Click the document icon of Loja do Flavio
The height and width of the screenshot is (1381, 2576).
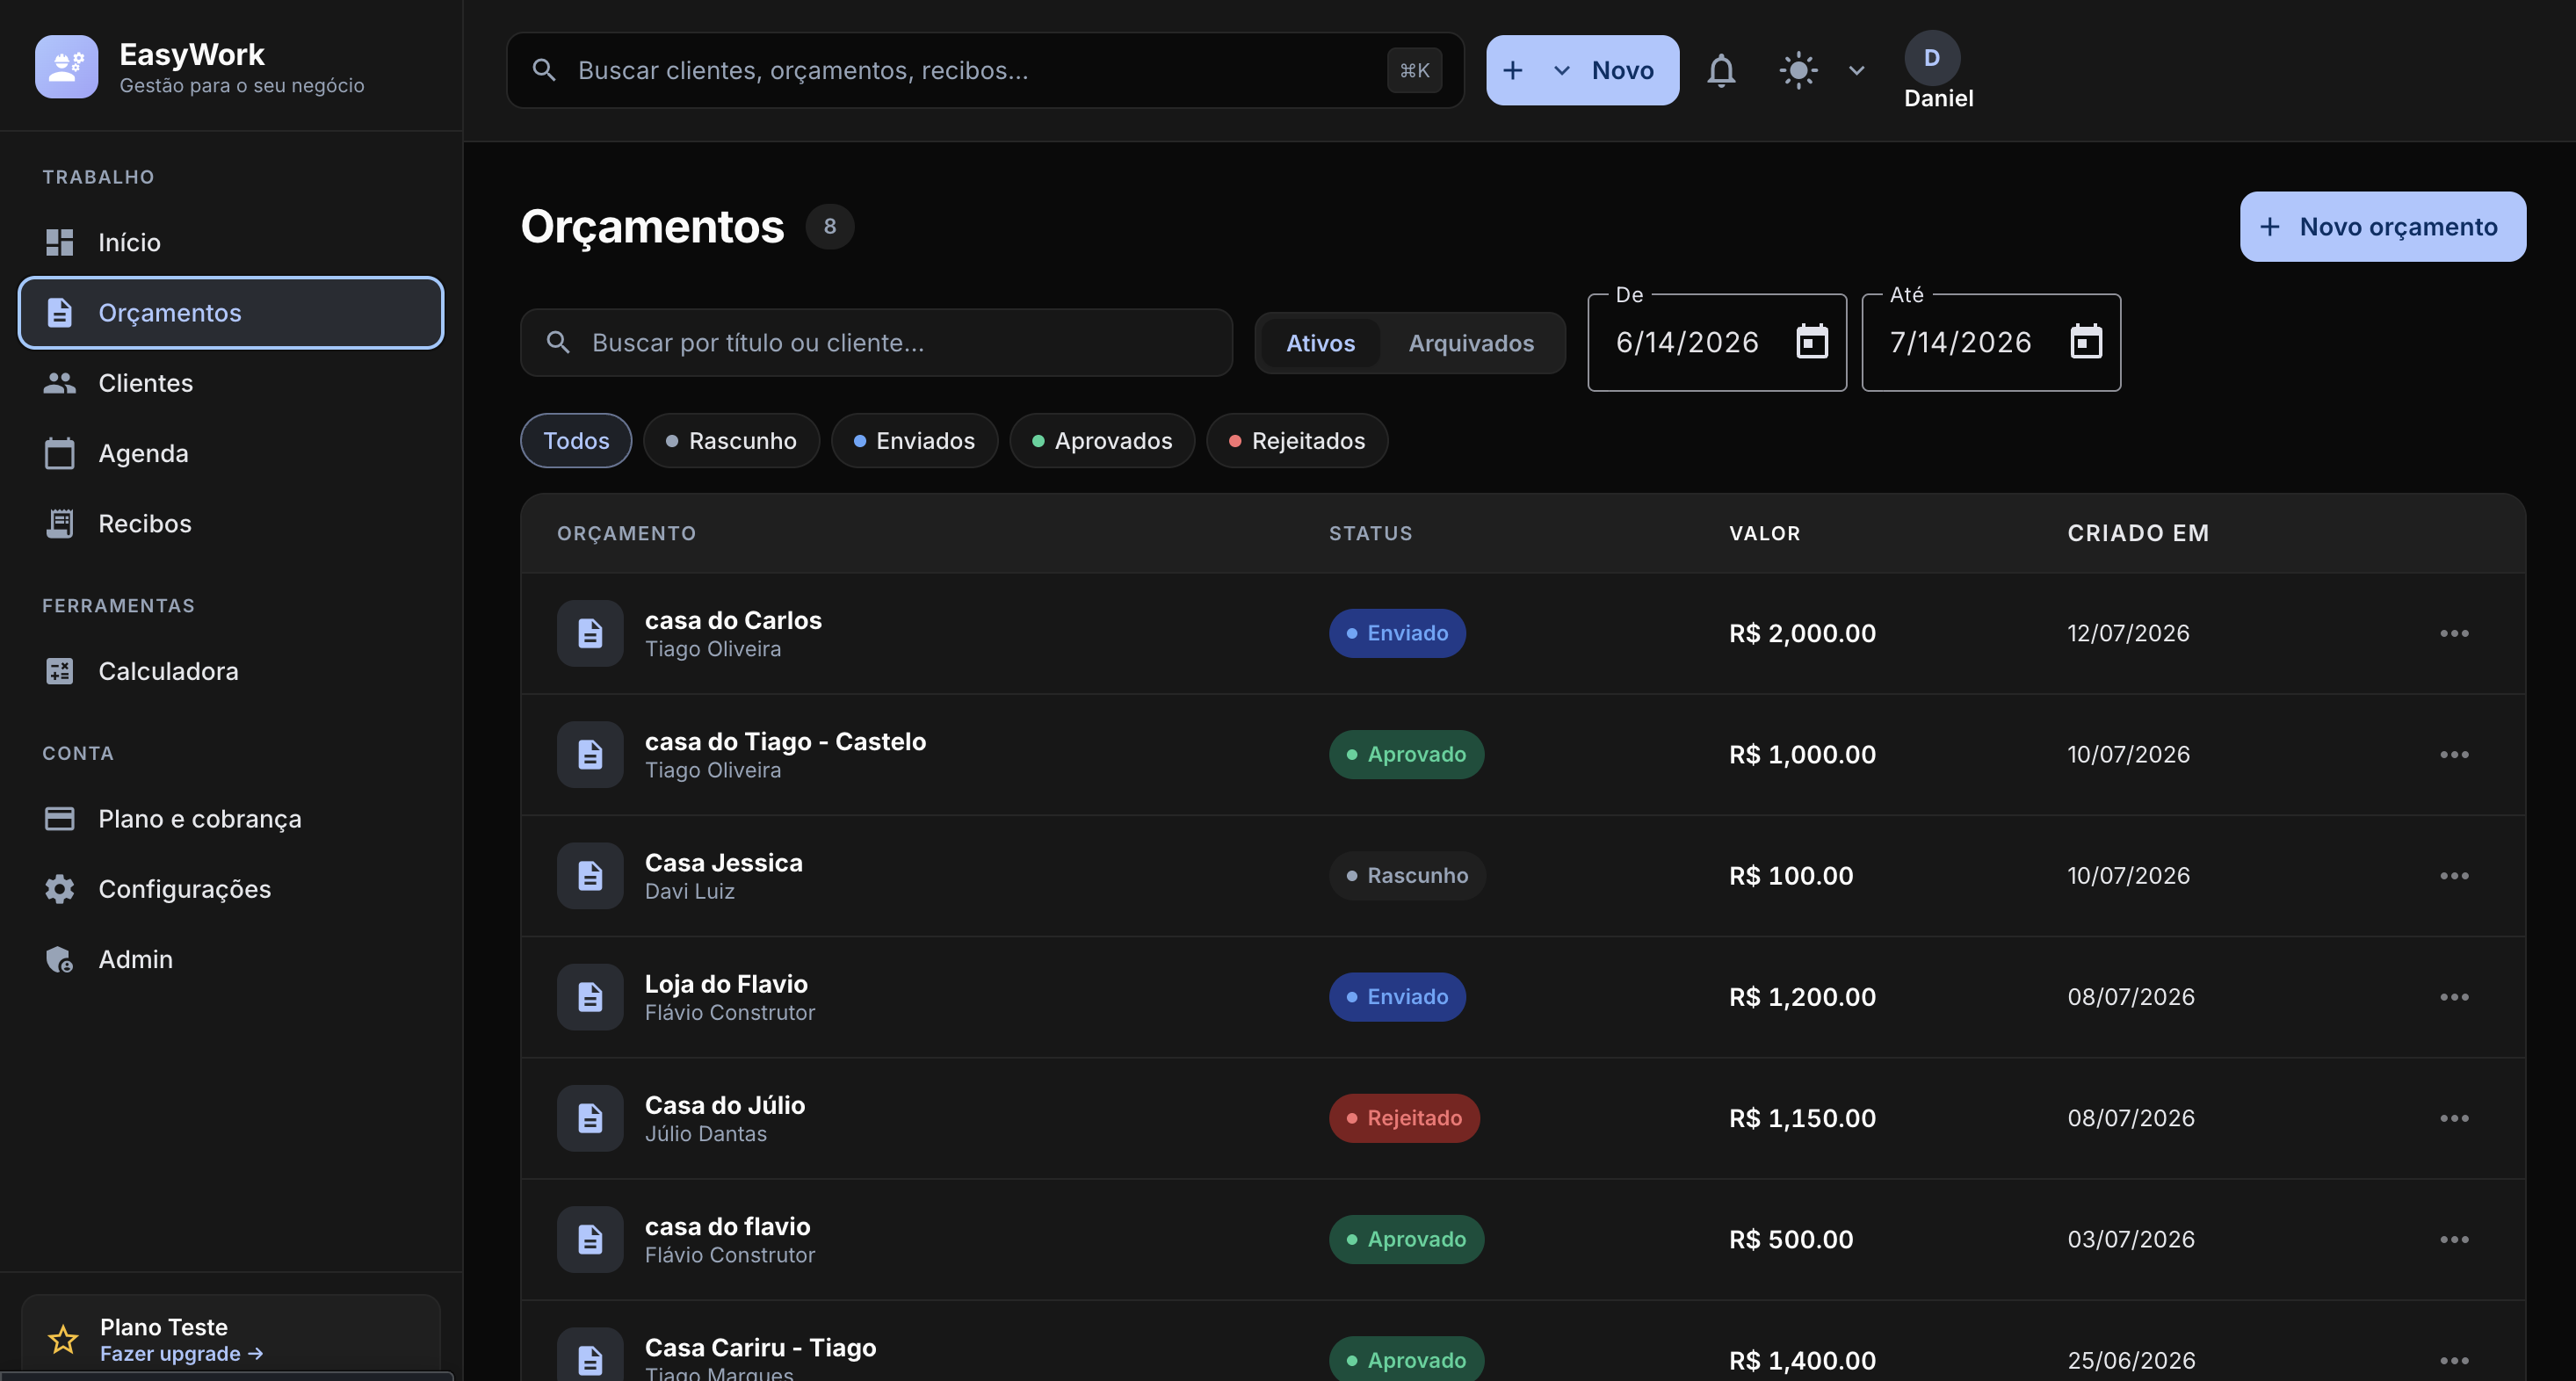(x=590, y=997)
